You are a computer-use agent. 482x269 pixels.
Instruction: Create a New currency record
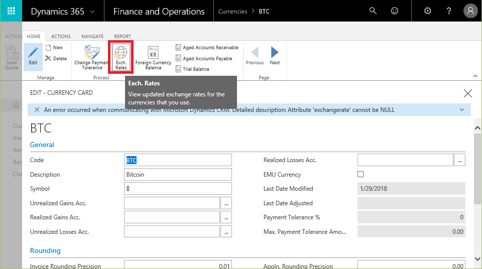54,48
